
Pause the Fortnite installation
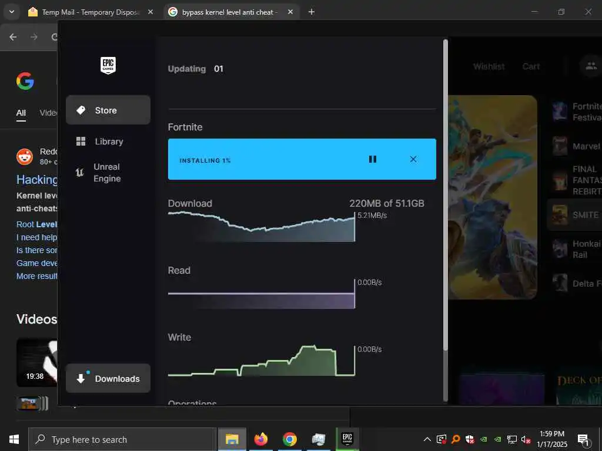(x=372, y=159)
